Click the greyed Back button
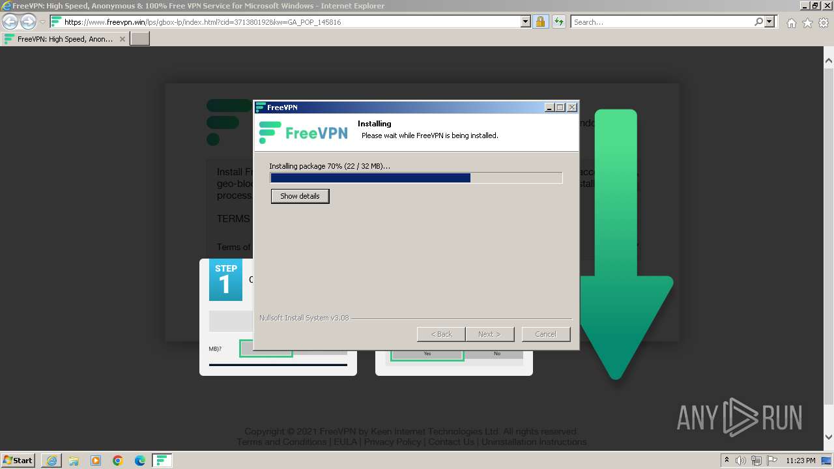 (x=441, y=334)
